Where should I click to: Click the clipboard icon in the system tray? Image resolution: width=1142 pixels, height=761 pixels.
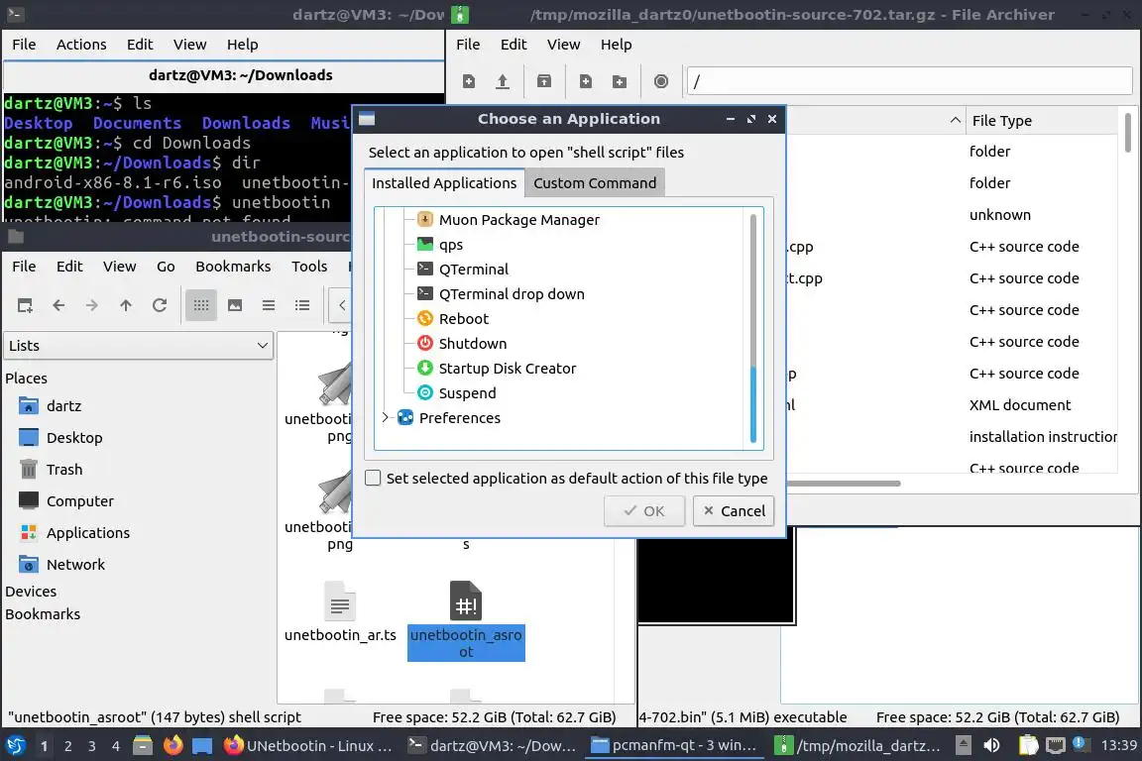pos(1028,746)
